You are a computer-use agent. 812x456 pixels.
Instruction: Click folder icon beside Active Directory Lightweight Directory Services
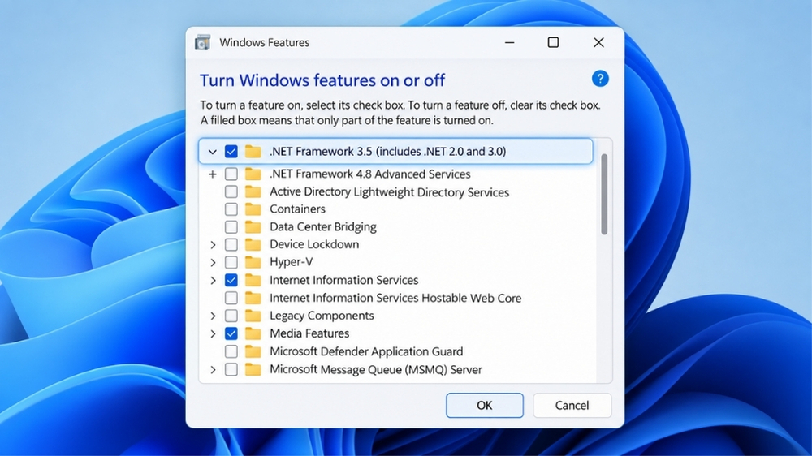point(253,191)
